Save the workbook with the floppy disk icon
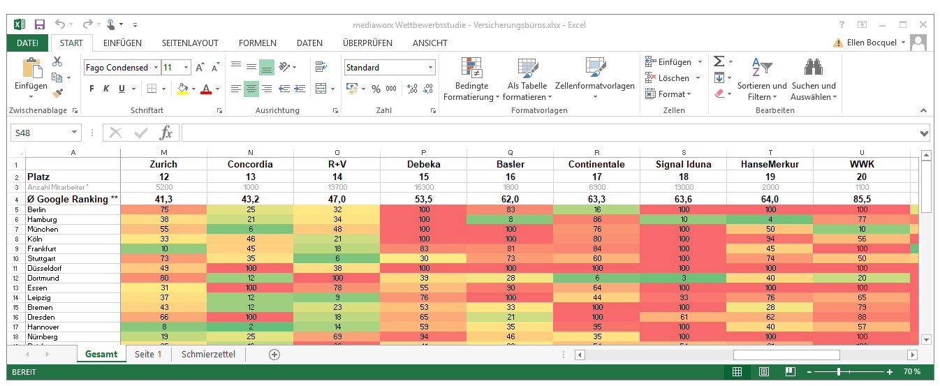The image size is (940, 386). click(x=40, y=24)
